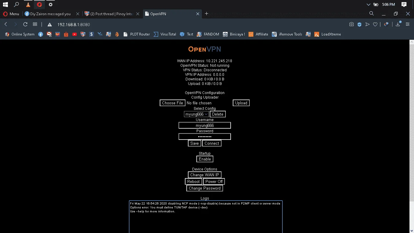Close the Diy Zairon Facebook tab

point(78,14)
